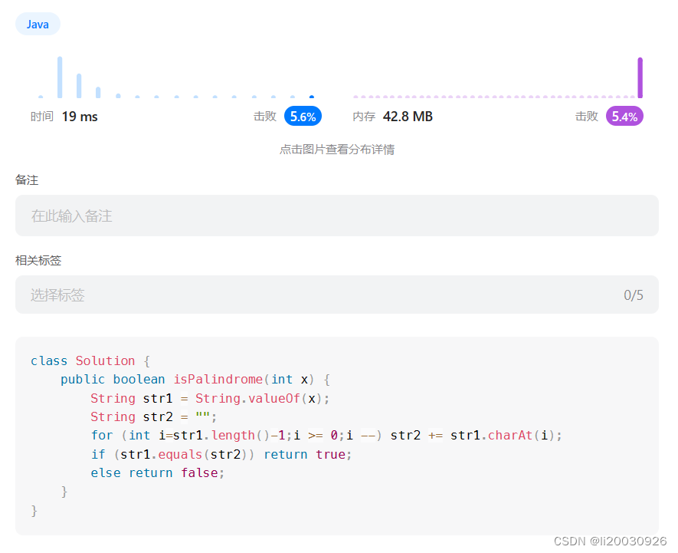Click the String.valueOf(x) code line
678x553 pixels.
tap(210, 398)
